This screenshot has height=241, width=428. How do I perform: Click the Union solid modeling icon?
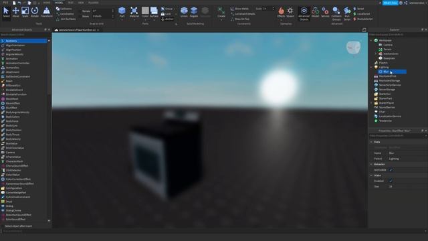click(185, 12)
